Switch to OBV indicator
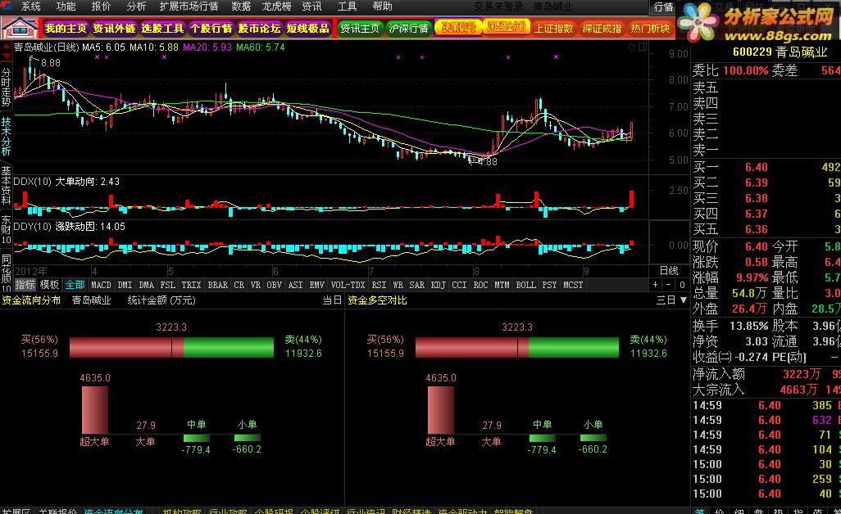The height and width of the screenshot is (514, 841). (274, 285)
